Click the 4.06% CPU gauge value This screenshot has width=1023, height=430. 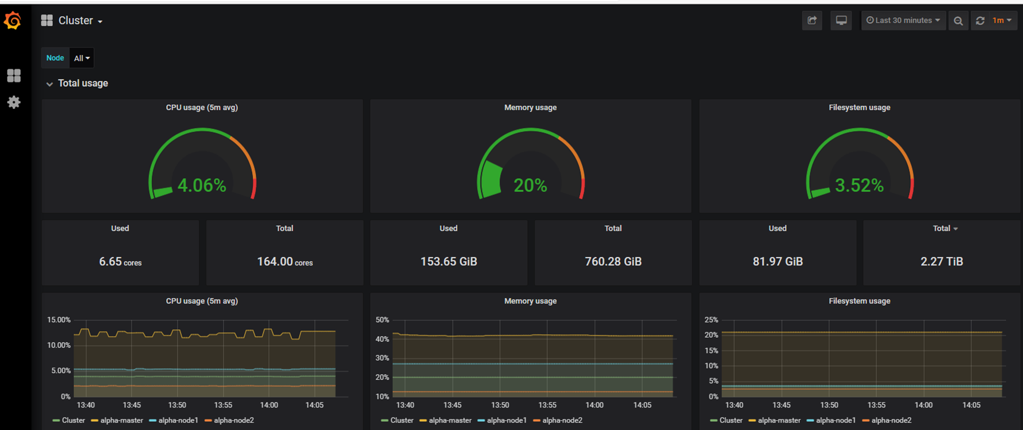pyautogui.click(x=202, y=186)
